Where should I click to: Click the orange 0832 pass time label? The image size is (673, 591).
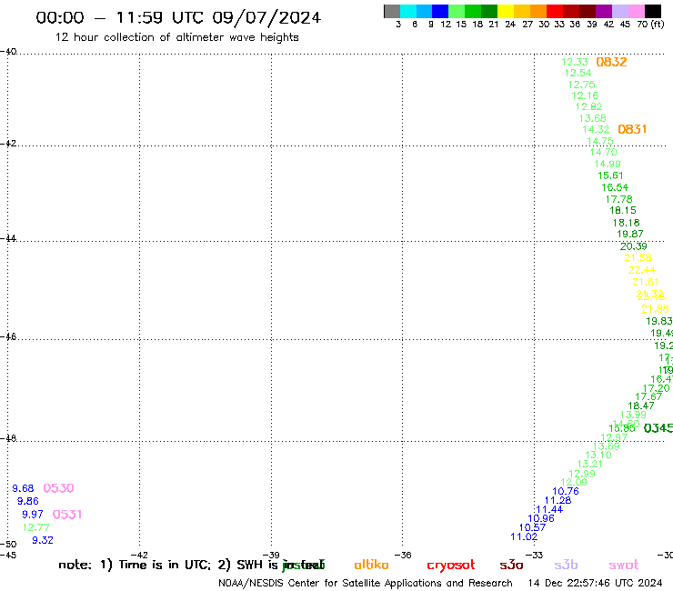[x=612, y=62]
